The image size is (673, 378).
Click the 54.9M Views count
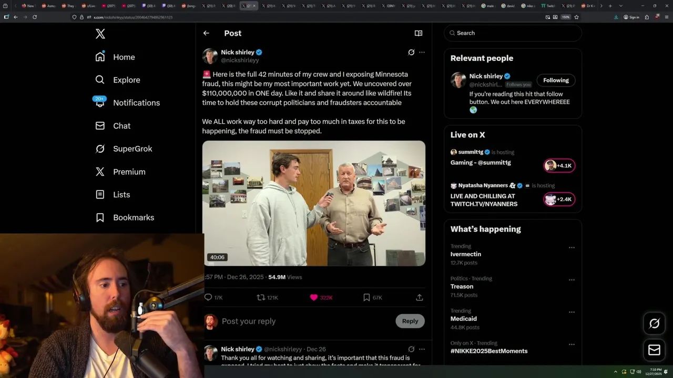tap(285, 277)
